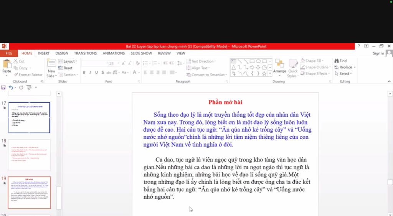Toggle Strikethrough formatting
The width and height of the screenshot is (393, 216).
click(109, 73)
